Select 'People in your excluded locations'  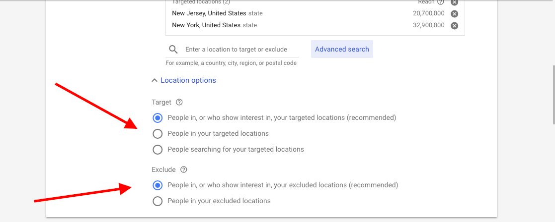(x=158, y=201)
